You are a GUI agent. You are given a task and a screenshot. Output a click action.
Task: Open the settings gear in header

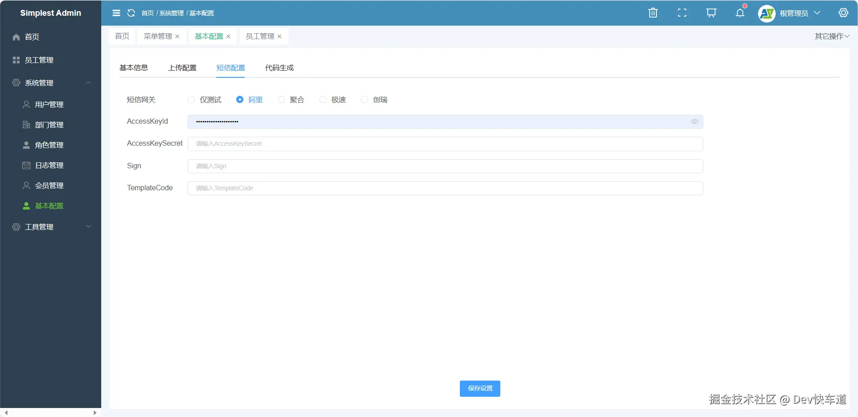point(844,13)
